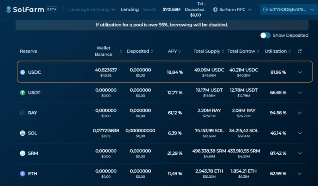Click USDT APY 12,77 %

pos(175,93)
